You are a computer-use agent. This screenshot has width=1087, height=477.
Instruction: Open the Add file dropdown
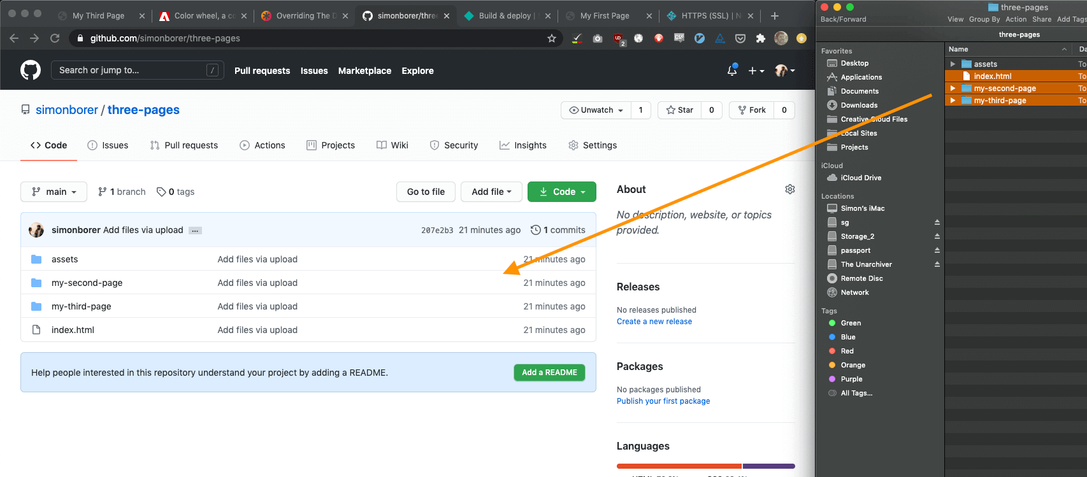[x=491, y=192]
